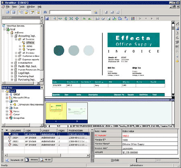Open the View menu

tap(14, 6)
